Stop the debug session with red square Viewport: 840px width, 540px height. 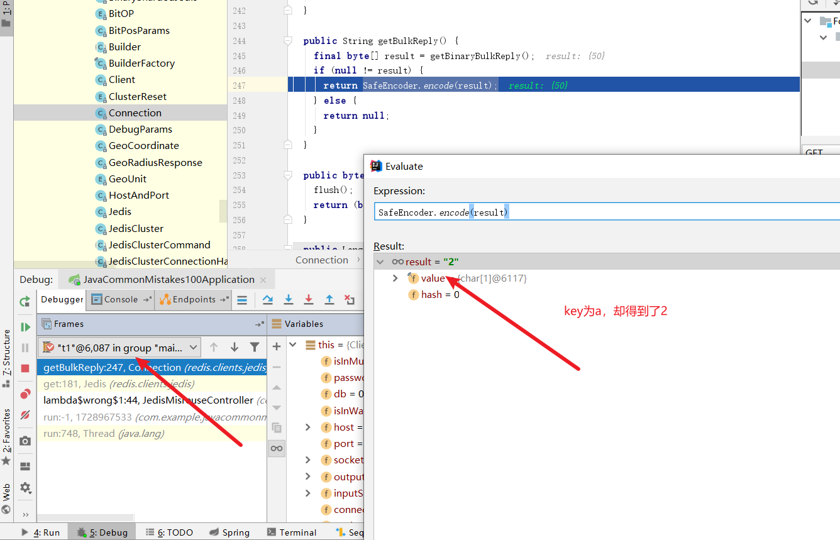25,368
